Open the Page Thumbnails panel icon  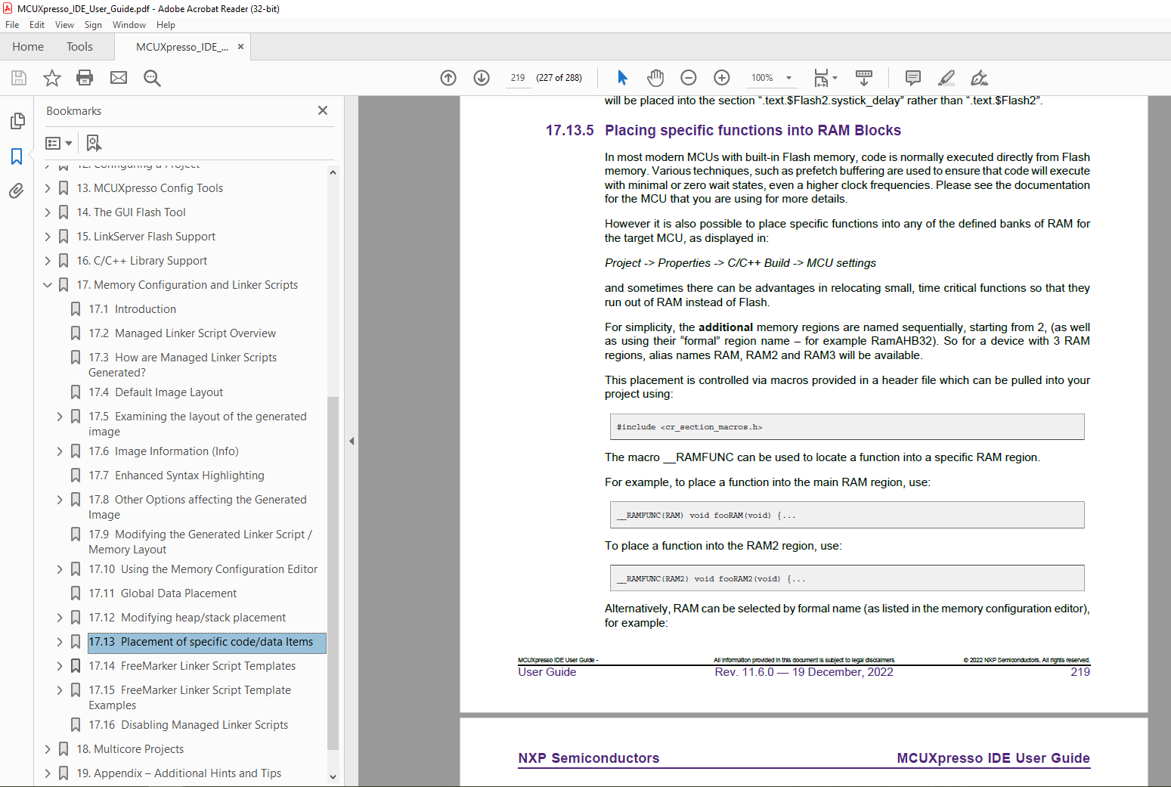coord(17,121)
